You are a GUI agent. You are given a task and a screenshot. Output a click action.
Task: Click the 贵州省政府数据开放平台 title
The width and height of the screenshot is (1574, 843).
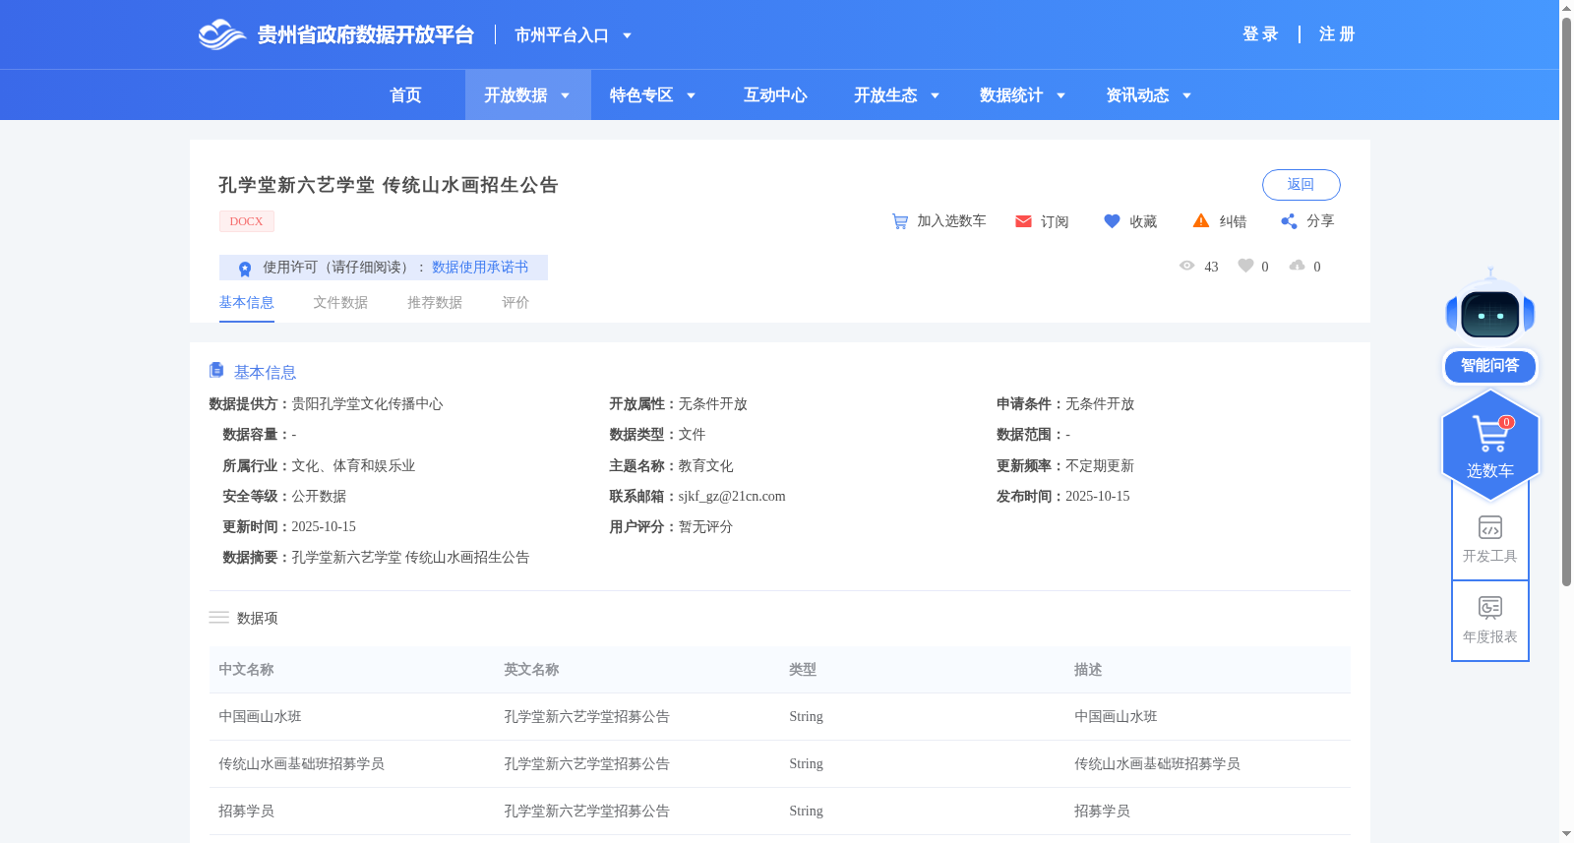pos(366,35)
